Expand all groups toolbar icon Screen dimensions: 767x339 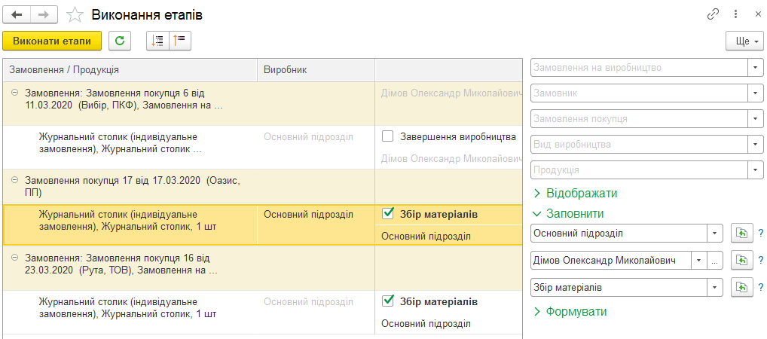pos(157,41)
